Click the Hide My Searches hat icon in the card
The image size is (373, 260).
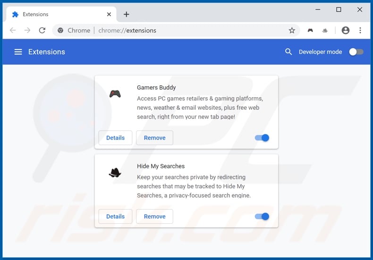pos(115,172)
